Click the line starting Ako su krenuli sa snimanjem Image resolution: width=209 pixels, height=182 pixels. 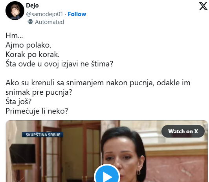pos(98,83)
